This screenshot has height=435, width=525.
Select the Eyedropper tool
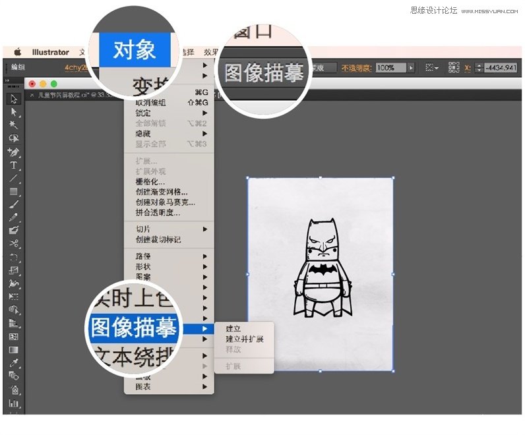pos(14,363)
